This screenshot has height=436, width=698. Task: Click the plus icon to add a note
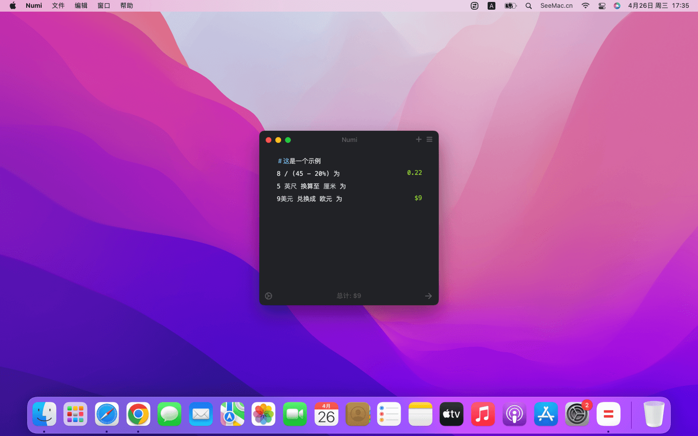click(x=418, y=140)
